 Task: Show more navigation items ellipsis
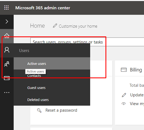[x=7, y=93]
